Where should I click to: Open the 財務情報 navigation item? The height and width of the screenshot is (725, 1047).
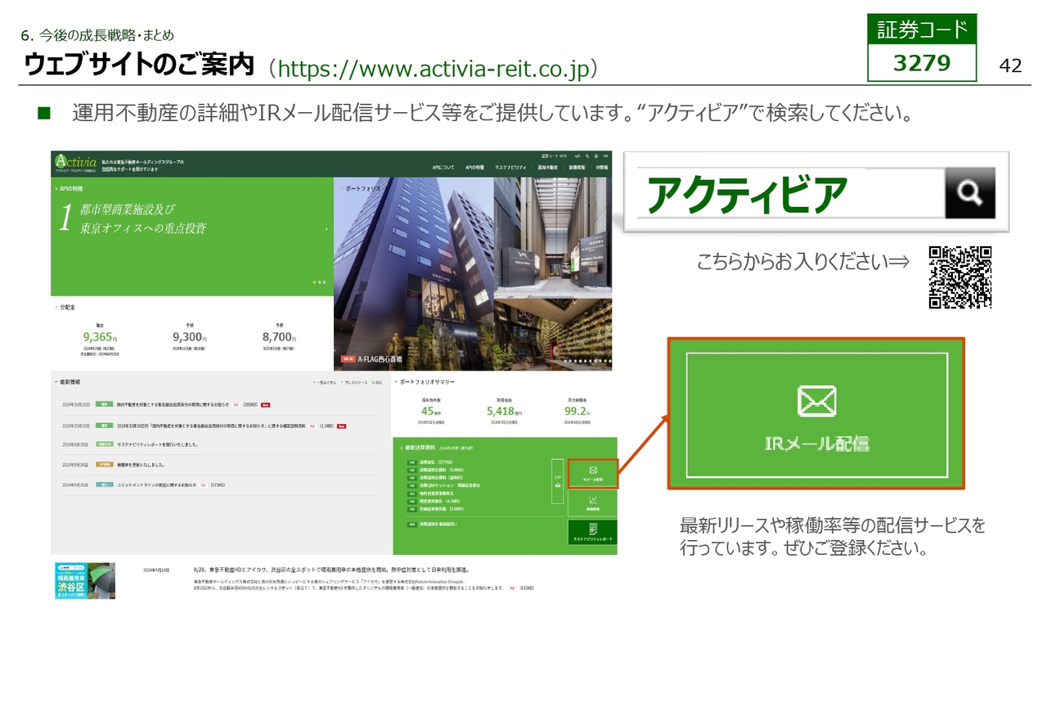[x=577, y=167]
